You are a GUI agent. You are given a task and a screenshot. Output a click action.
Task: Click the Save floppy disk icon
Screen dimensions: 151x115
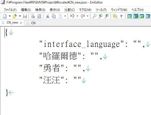coord(25,16)
